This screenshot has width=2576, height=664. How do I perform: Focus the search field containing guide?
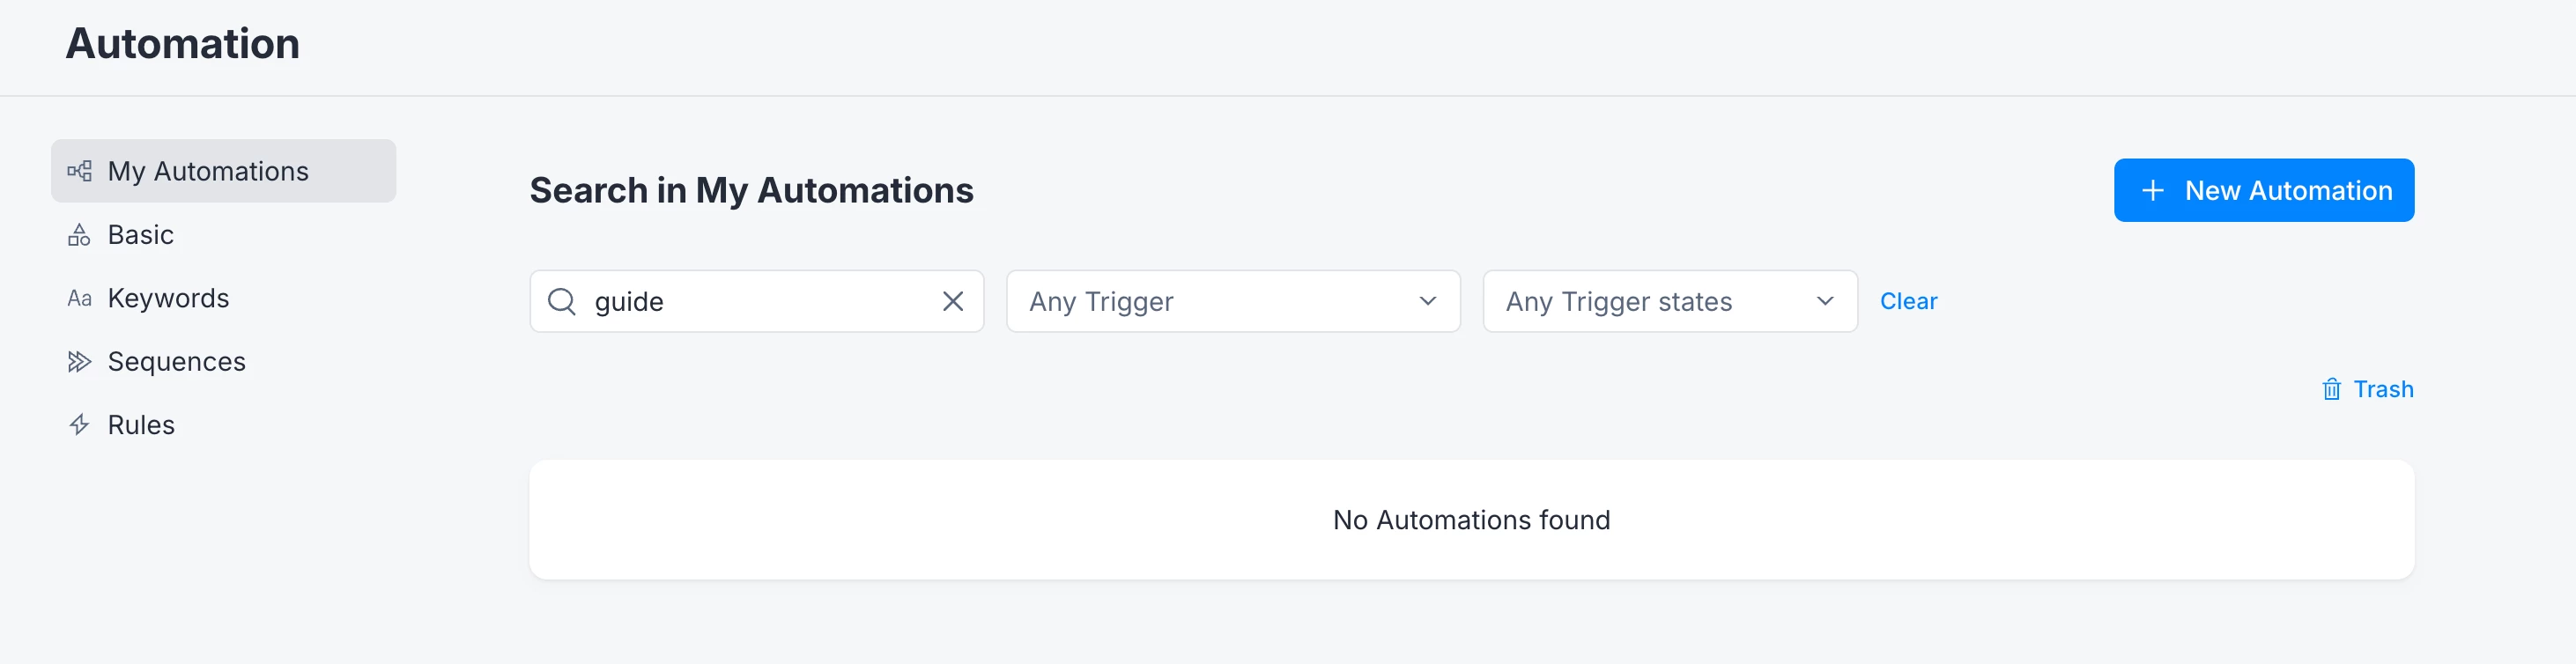[x=757, y=301]
